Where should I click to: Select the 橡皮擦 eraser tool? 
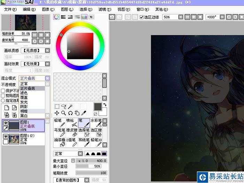(x=72, y=132)
